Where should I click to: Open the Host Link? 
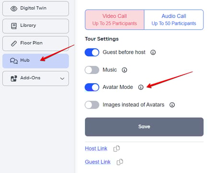(96, 148)
